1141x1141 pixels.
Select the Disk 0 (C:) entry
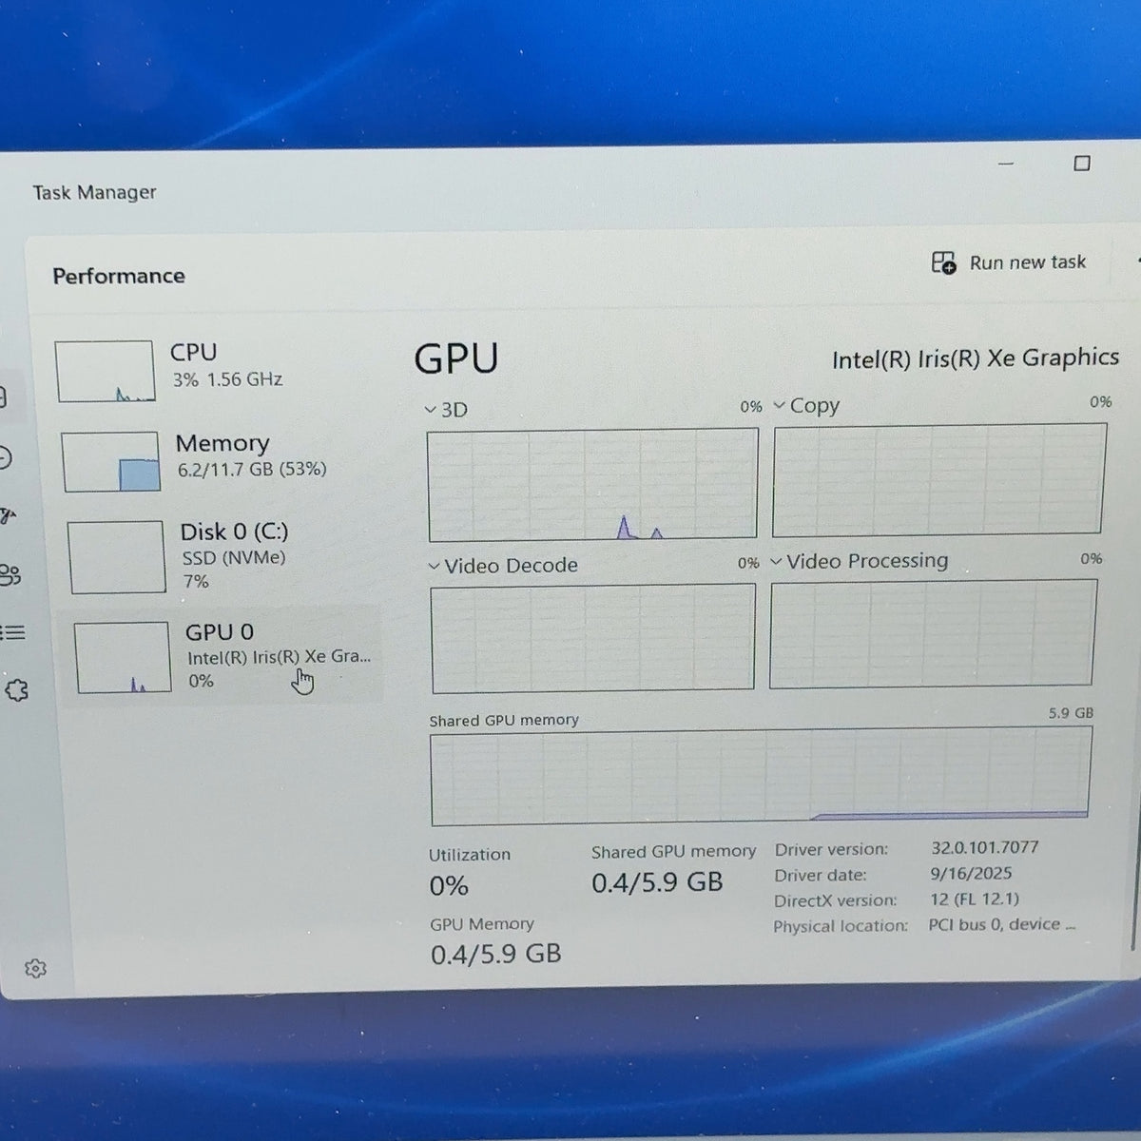point(222,556)
